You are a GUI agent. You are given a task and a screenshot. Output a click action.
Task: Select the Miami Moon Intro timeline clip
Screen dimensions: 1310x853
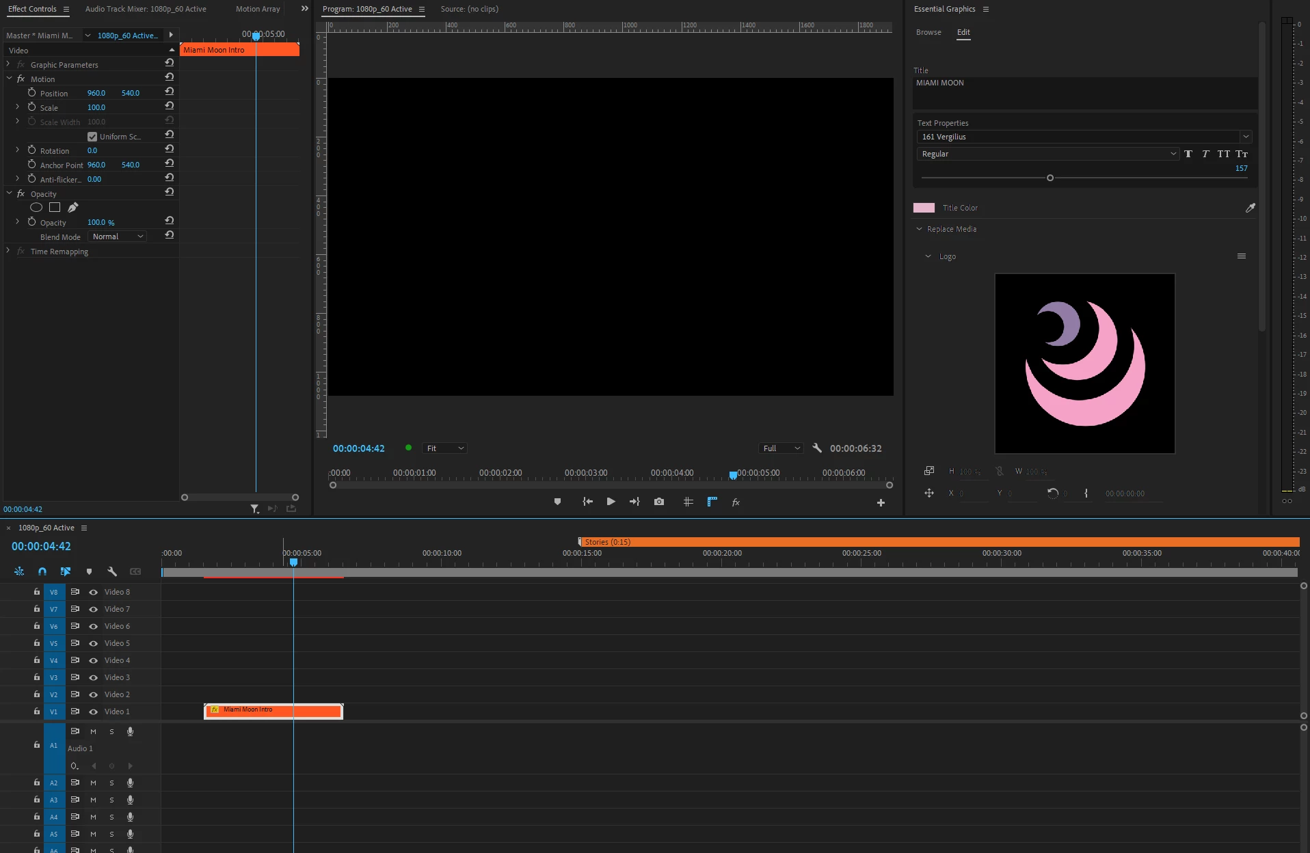pyautogui.click(x=273, y=711)
